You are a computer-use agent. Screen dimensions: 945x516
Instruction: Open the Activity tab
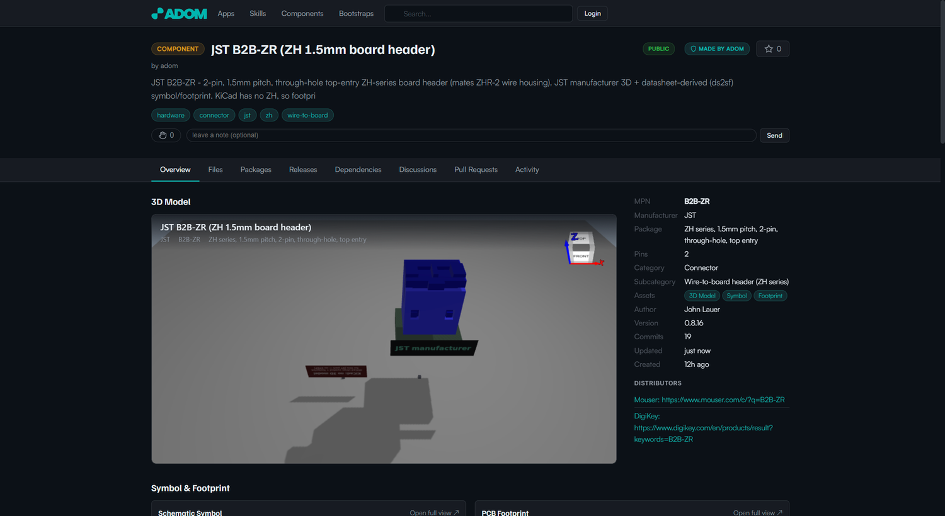[x=527, y=170]
